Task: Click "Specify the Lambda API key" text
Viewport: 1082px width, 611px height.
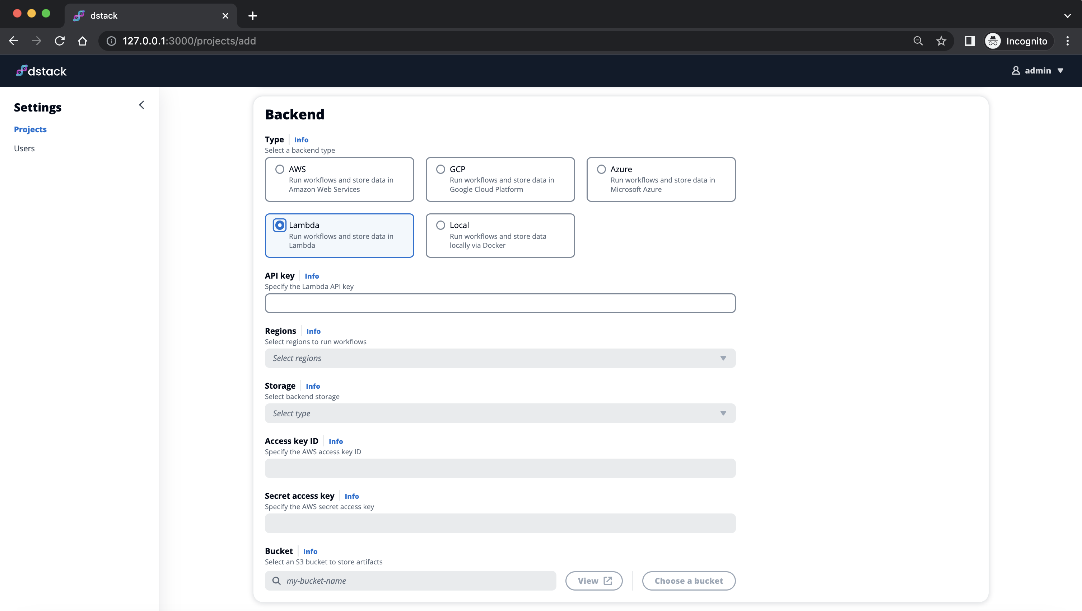Action: click(x=309, y=286)
